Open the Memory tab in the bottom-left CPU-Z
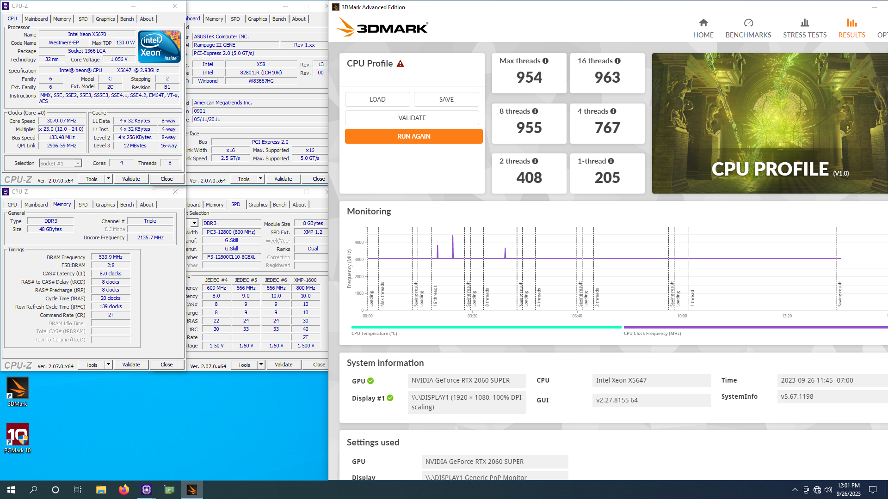 (x=62, y=204)
